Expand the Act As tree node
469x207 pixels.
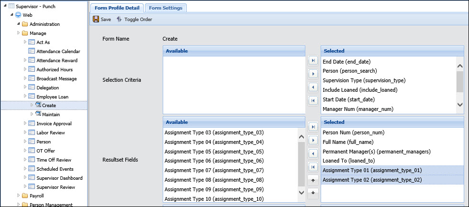(x=25, y=42)
